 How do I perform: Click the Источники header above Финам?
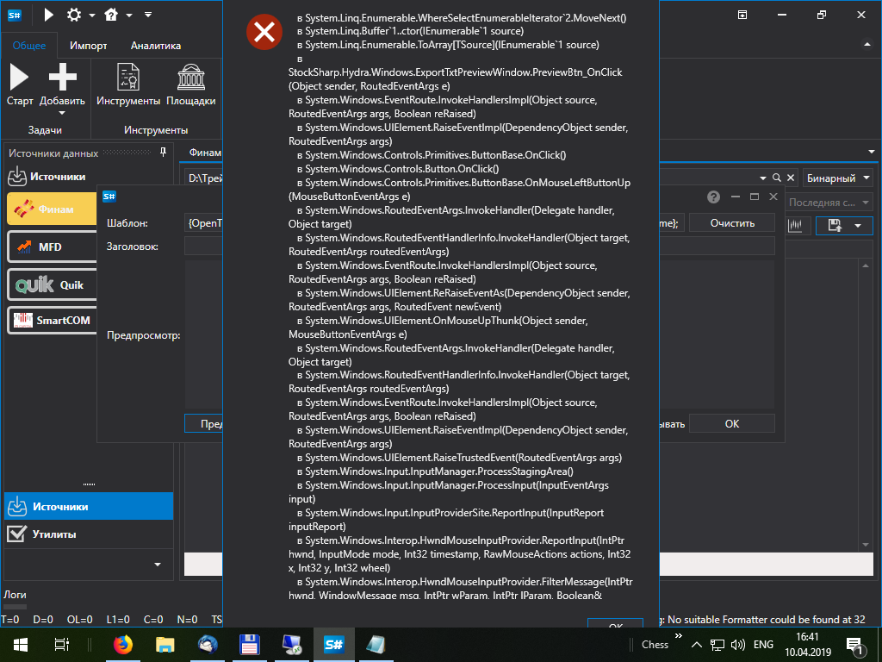58,177
